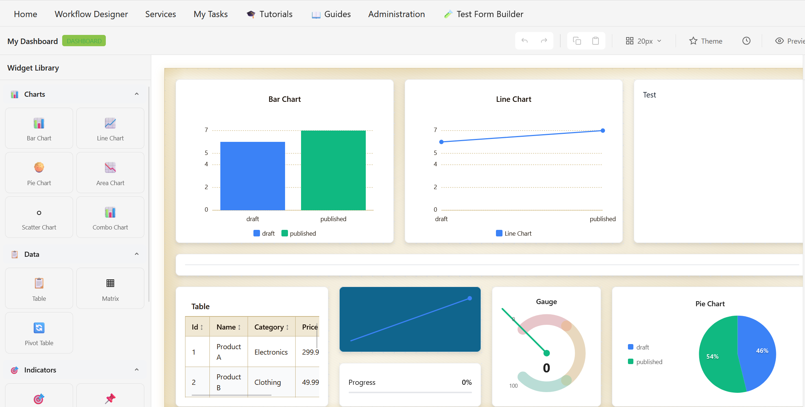Sort the table by Id column
This screenshot has width=805, height=407.
pyautogui.click(x=197, y=327)
